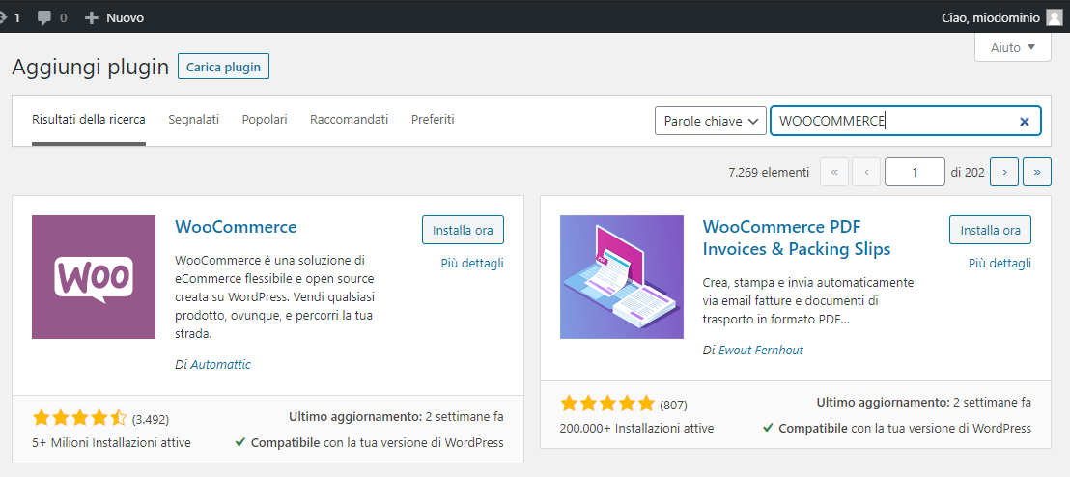Switch to Risultati della ricerca tab

pos(89,120)
